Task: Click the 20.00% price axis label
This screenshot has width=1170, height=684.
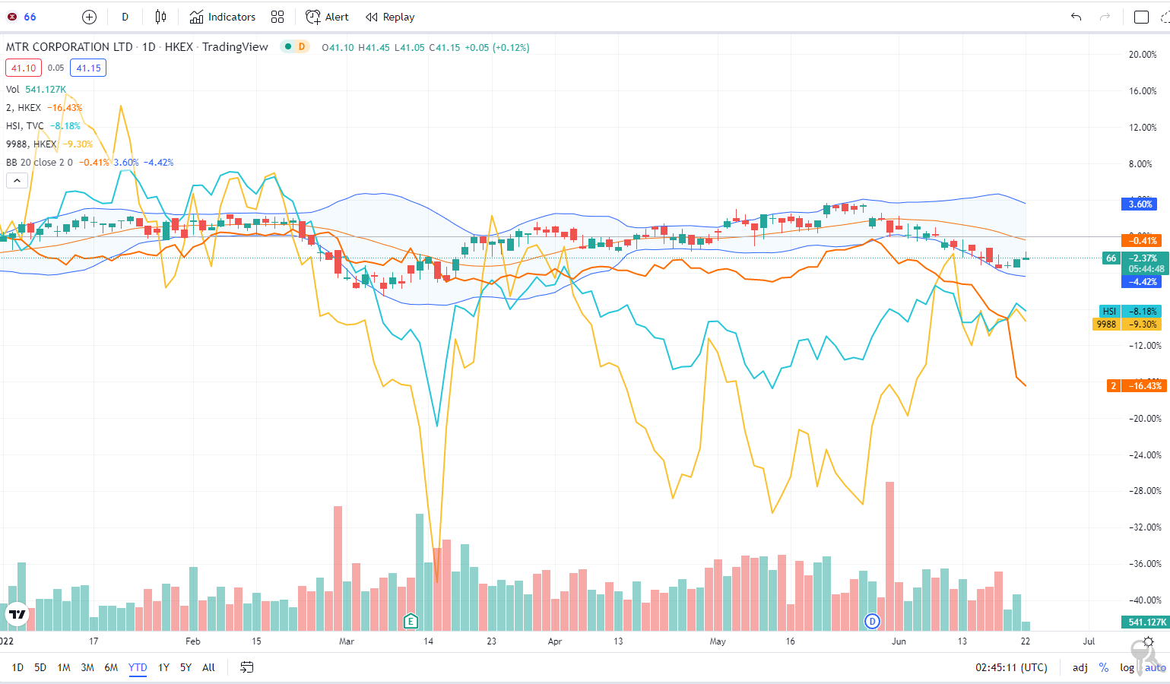Action: [x=1143, y=54]
